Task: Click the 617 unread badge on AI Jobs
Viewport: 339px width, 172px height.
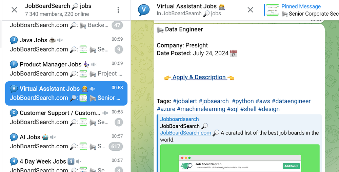Action: tap(116, 146)
